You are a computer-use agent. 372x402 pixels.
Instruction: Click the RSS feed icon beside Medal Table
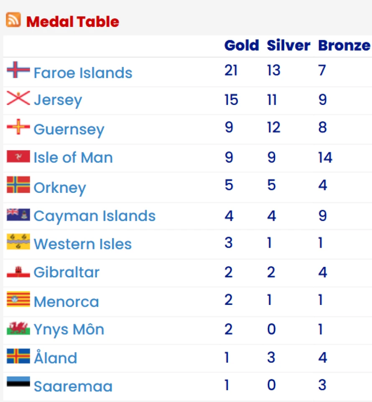pos(13,20)
